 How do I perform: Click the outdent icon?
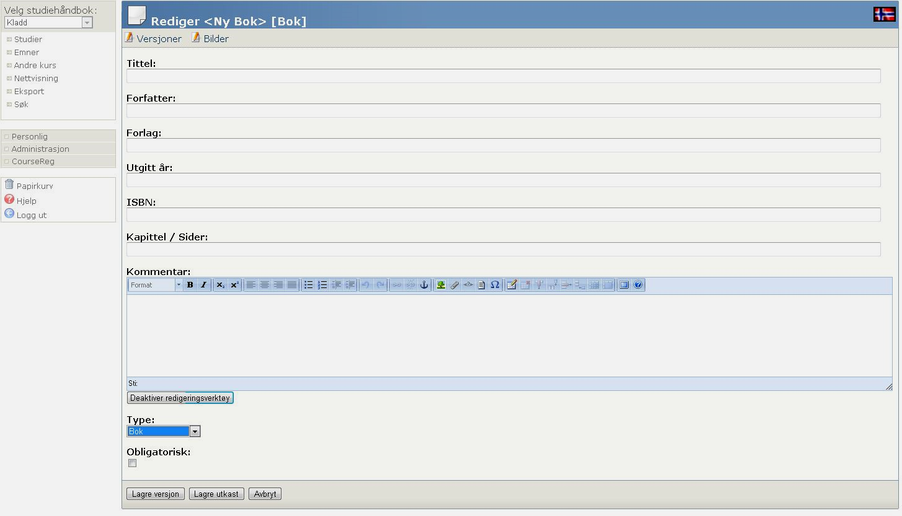tap(336, 285)
